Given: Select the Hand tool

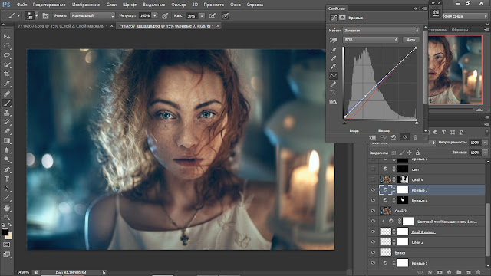Looking at the screenshot, I should pyautogui.click(x=7, y=208).
